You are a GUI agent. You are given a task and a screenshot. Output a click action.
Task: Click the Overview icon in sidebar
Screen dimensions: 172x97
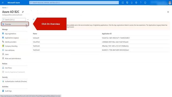coord(3,24)
